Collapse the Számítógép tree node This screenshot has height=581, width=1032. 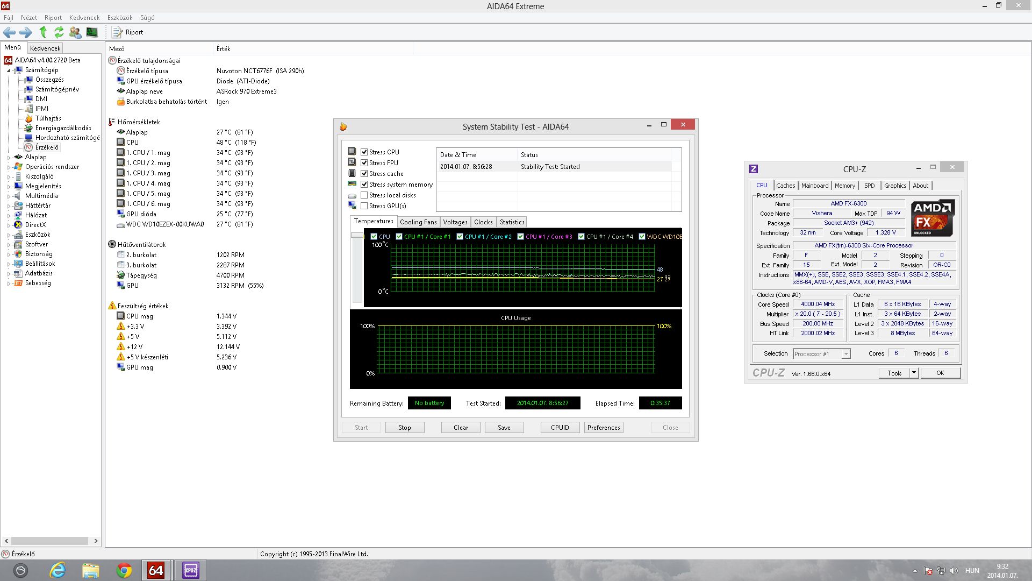(x=9, y=70)
